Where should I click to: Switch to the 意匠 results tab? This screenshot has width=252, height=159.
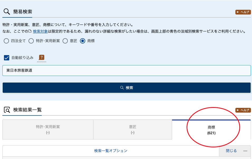[x=132, y=129]
